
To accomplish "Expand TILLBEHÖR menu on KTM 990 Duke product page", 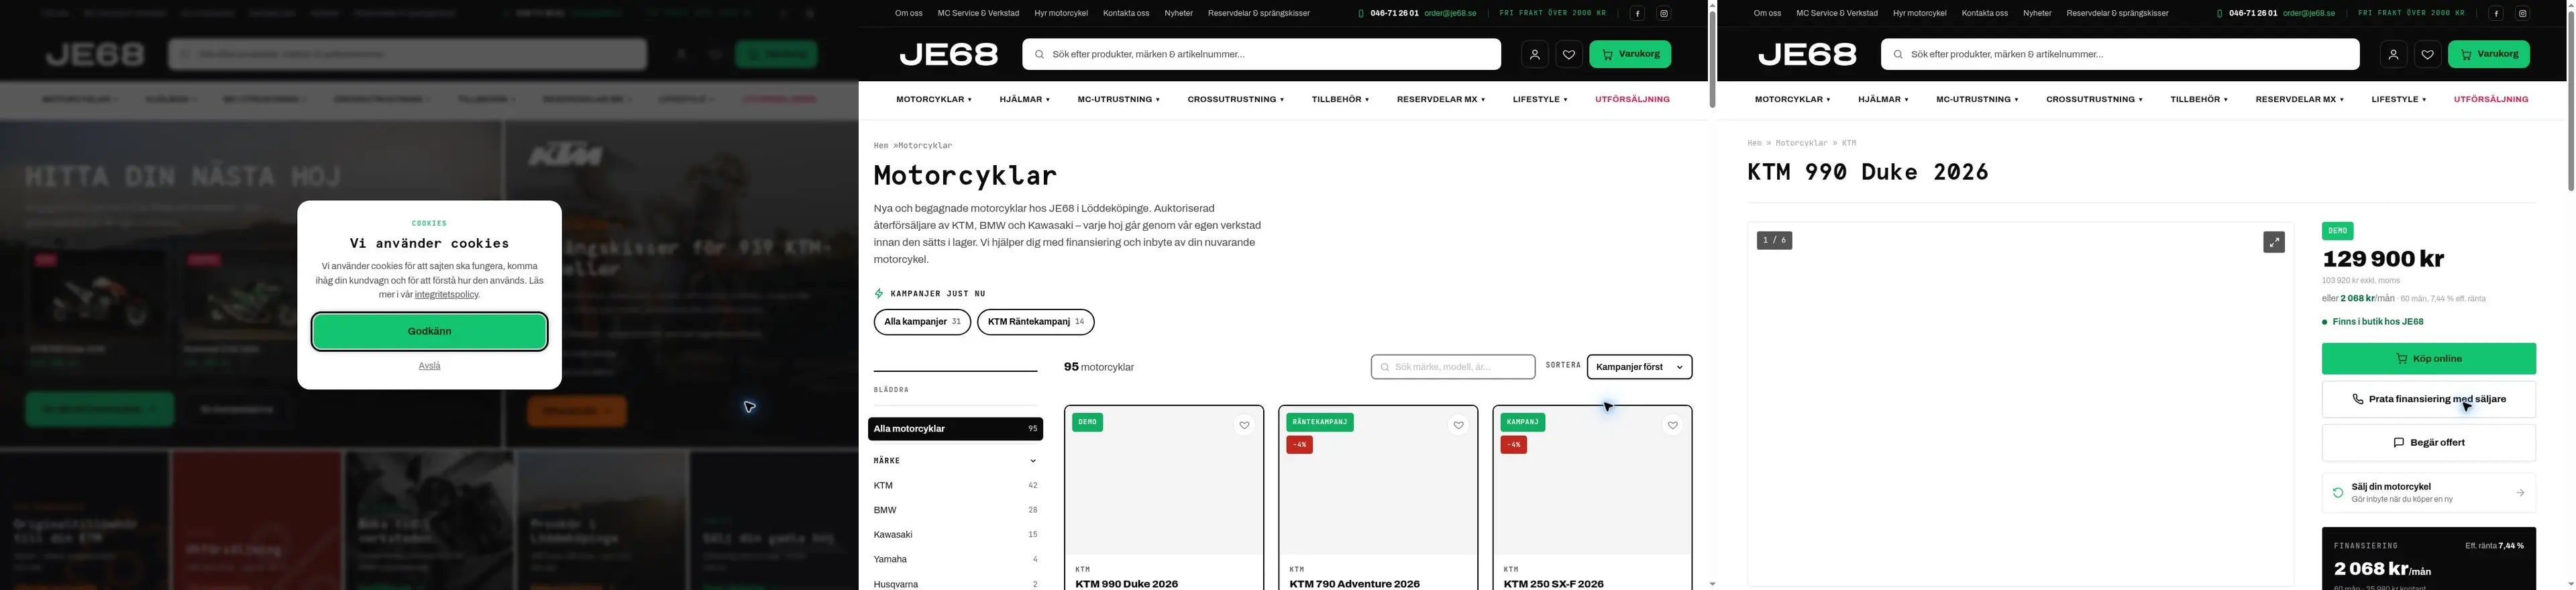I will click(2198, 100).
